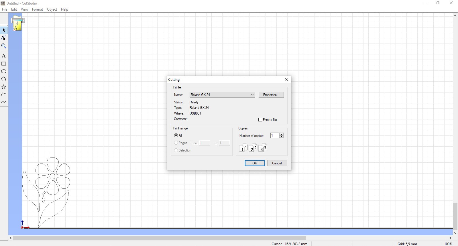Open the Edit menu
Image resolution: width=458 pixels, height=246 pixels.
[14, 9]
